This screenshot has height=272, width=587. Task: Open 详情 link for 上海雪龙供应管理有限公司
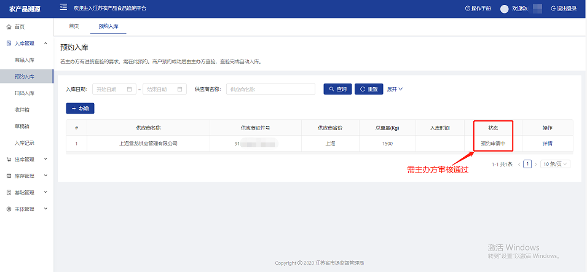click(547, 144)
